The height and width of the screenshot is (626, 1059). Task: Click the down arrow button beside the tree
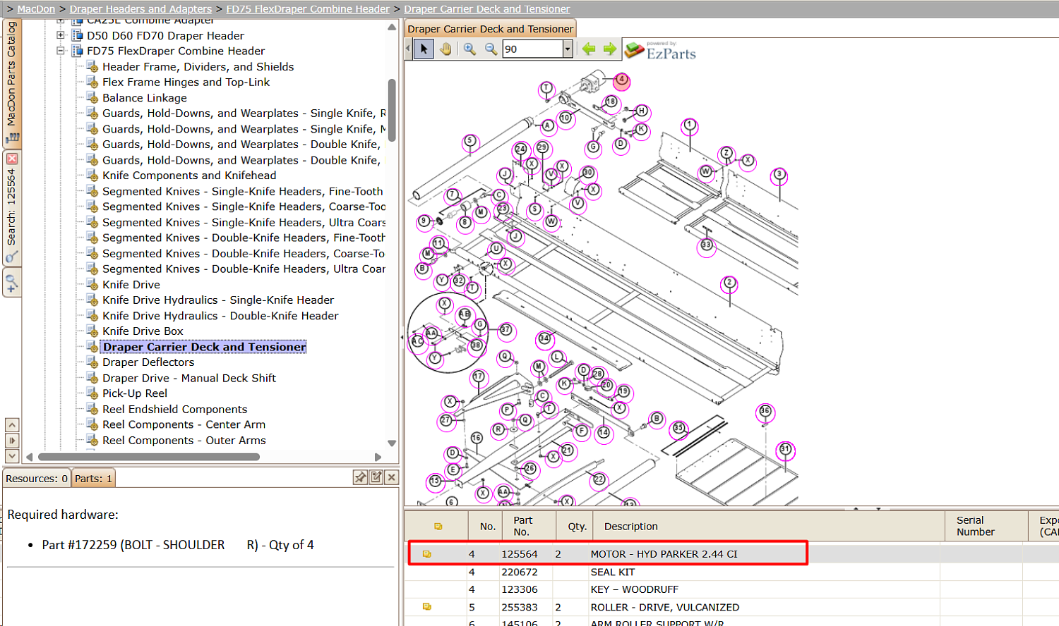coord(12,456)
